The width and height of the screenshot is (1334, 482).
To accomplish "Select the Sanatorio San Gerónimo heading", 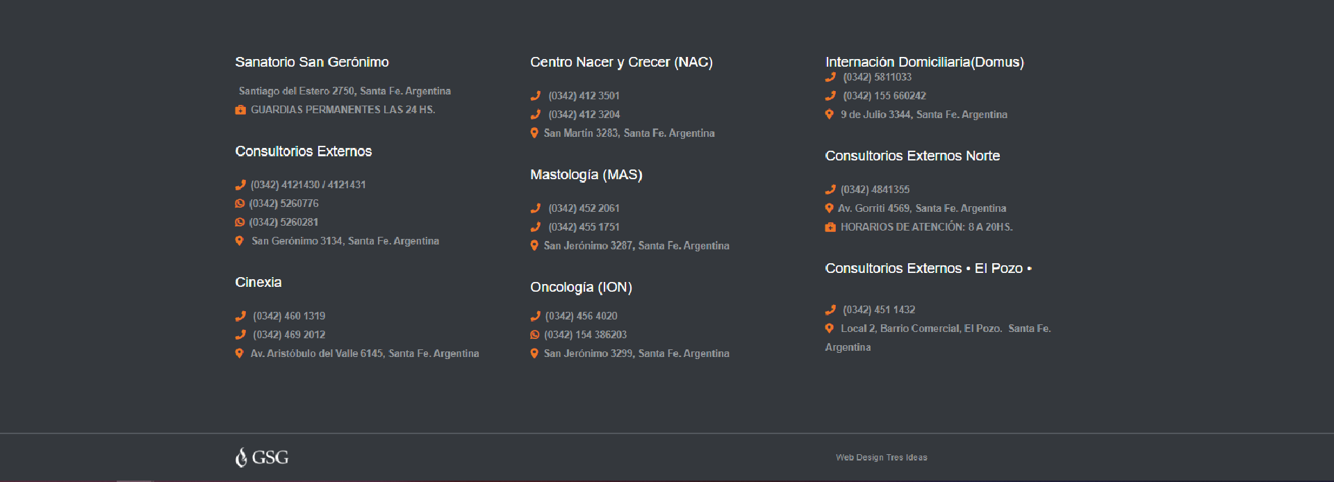I will tap(312, 62).
